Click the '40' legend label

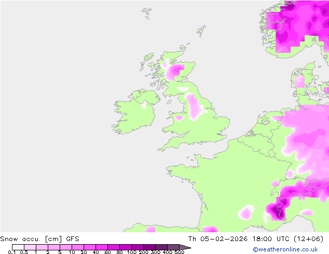[95, 252]
